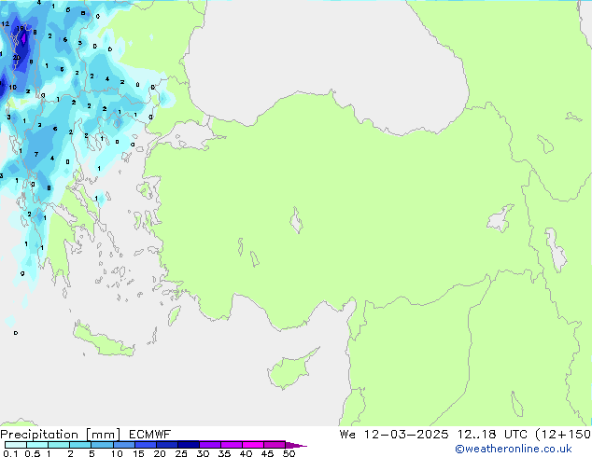Click the '12..18 UTC' time text
Viewport: 592px width, 457px height.
[492, 435]
